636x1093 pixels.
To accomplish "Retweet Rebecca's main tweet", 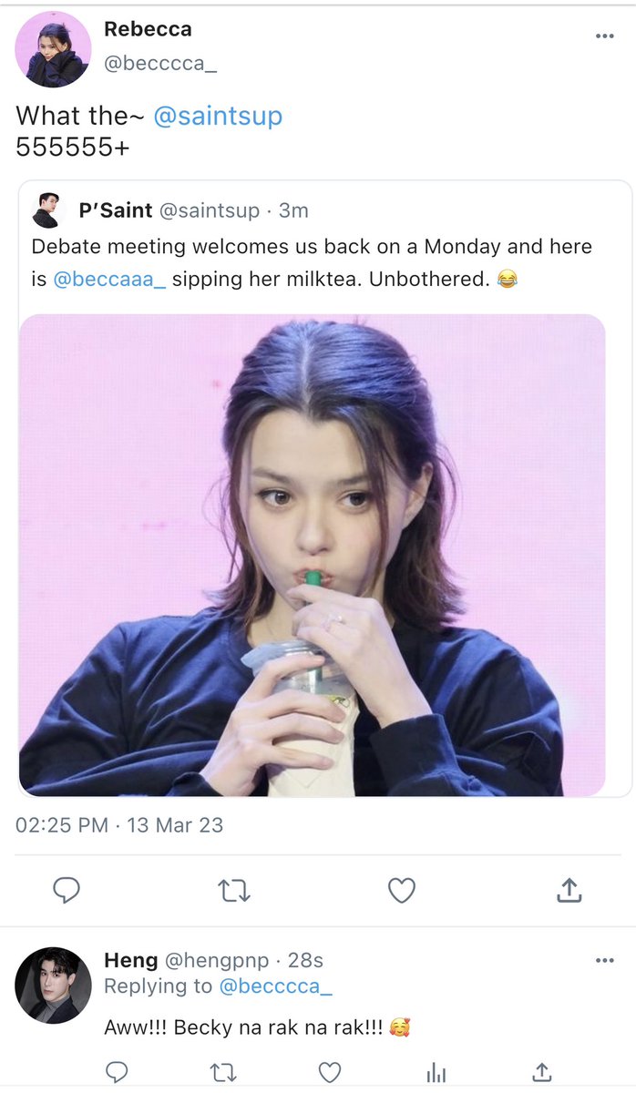I will tap(234, 890).
